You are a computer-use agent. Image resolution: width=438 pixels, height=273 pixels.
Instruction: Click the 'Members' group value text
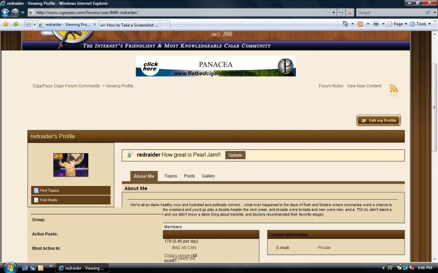click(173, 227)
